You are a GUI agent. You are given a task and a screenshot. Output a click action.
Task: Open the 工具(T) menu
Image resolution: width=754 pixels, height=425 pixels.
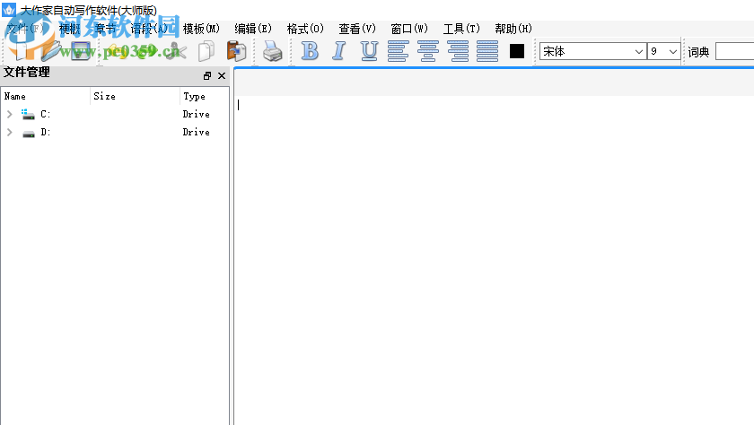coord(461,29)
